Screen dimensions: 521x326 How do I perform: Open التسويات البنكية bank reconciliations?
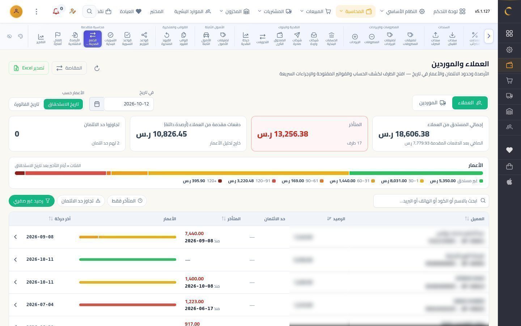[x=110, y=38]
